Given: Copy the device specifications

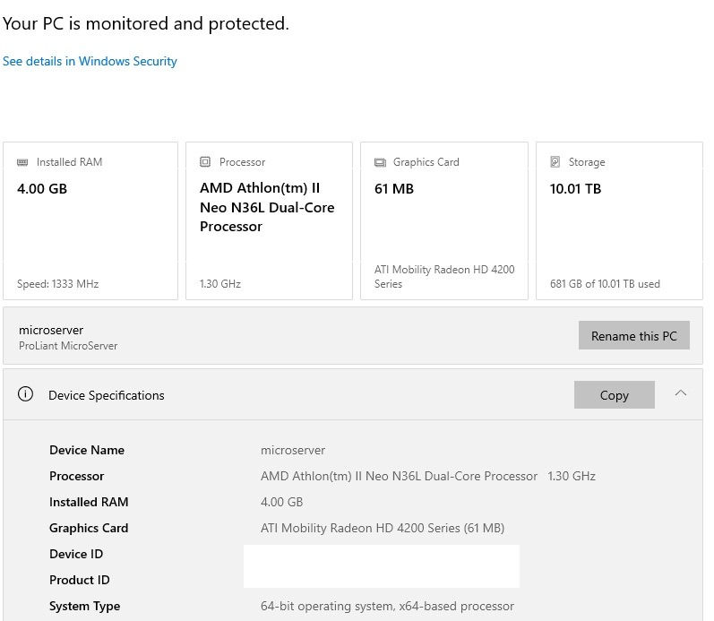Looking at the screenshot, I should click(614, 395).
